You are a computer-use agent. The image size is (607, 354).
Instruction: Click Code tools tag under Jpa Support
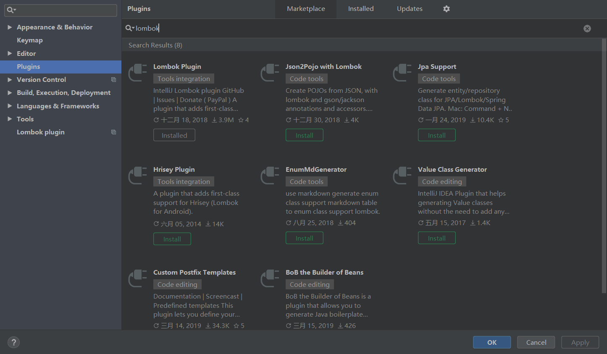[x=439, y=79]
